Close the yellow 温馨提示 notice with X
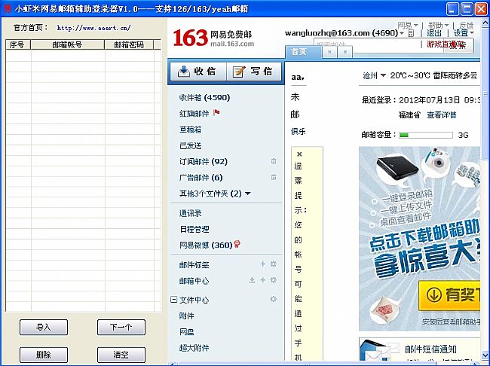The image size is (490, 366). [299, 154]
